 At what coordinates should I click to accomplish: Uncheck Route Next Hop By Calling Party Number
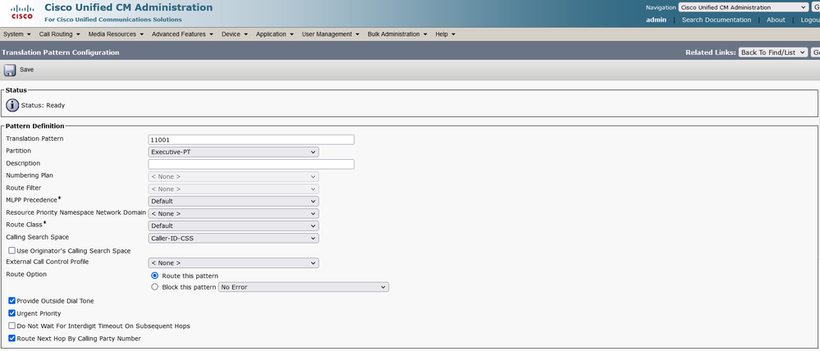tap(12, 339)
